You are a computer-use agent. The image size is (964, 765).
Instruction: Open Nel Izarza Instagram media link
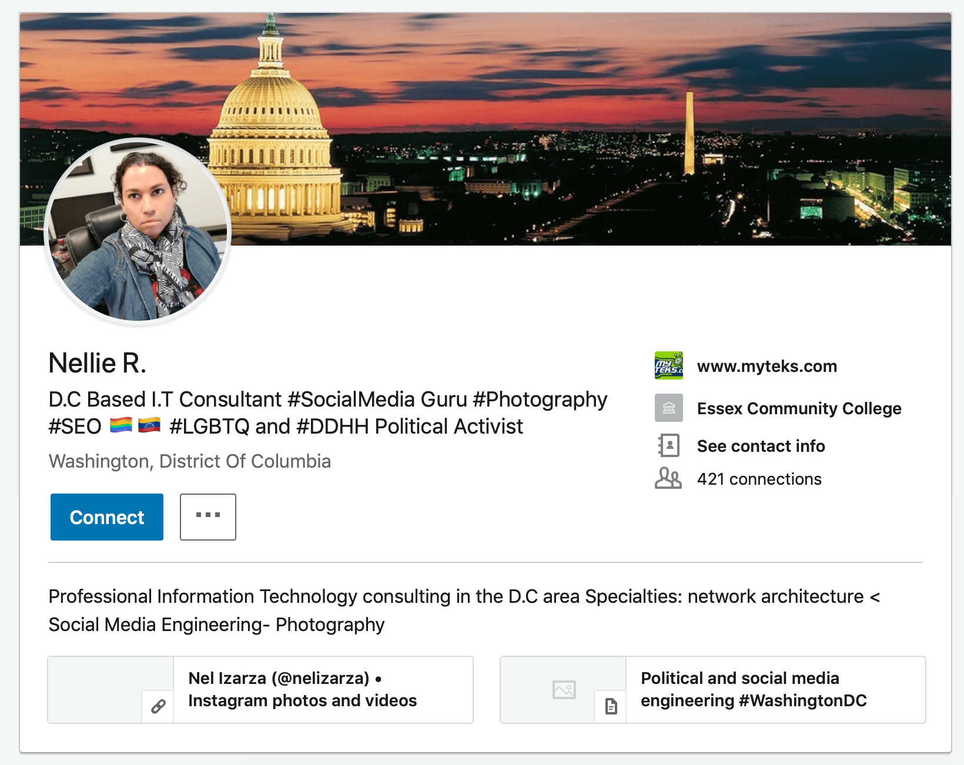click(x=302, y=689)
